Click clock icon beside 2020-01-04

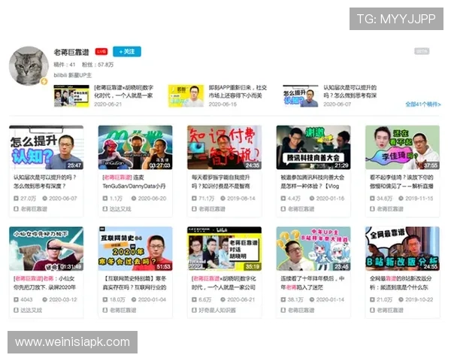134,299
